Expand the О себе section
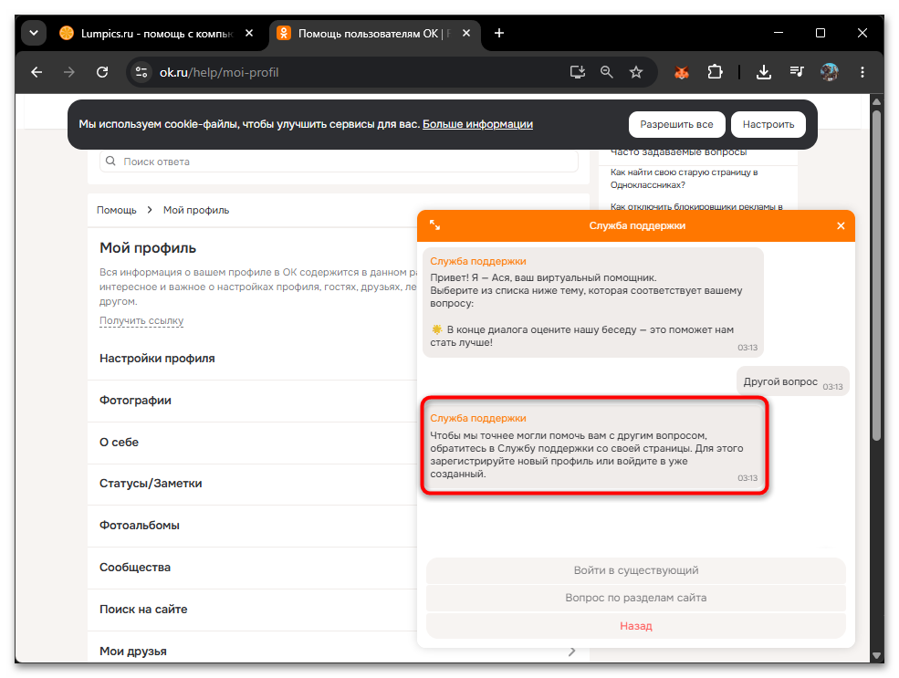The height and width of the screenshot is (678, 899). coord(252,443)
